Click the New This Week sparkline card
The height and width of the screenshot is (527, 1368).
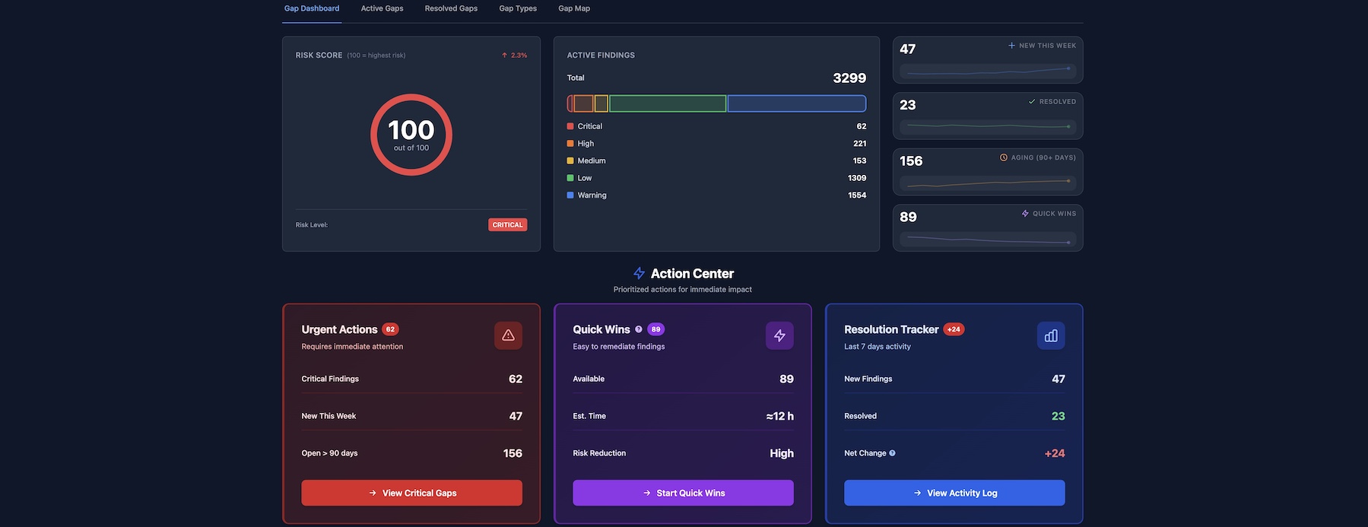click(x=988, y=60)
